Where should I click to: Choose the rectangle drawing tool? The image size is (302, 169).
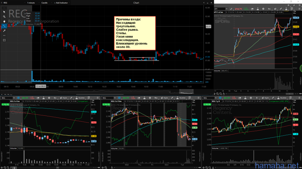pos(4,40)
